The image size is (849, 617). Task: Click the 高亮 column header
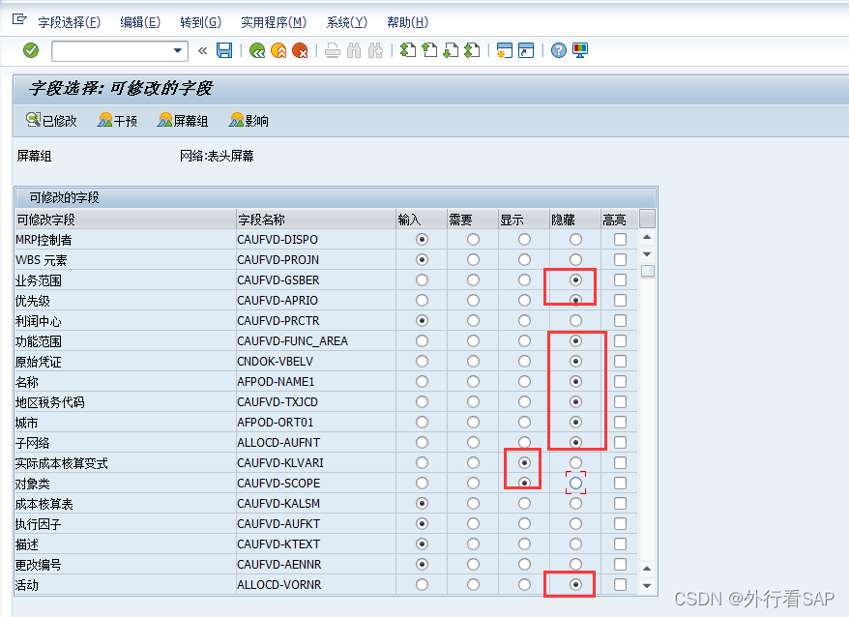(x=619, y=220)
